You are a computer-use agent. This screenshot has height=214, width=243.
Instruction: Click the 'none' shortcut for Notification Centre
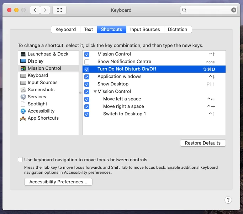click(x=211, y=62)
